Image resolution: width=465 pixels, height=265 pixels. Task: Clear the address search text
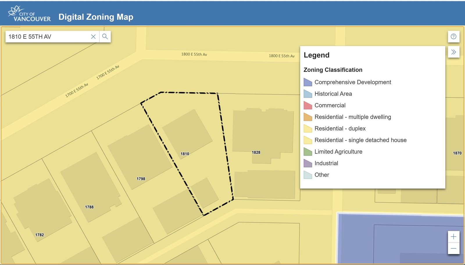93,36
